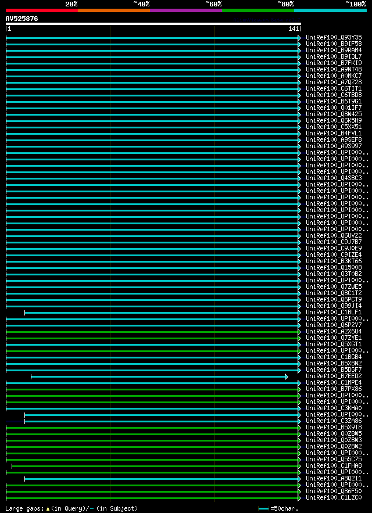
Task: Select hit label UniRef100_Q4SBC3
Action: pos(334,178)
